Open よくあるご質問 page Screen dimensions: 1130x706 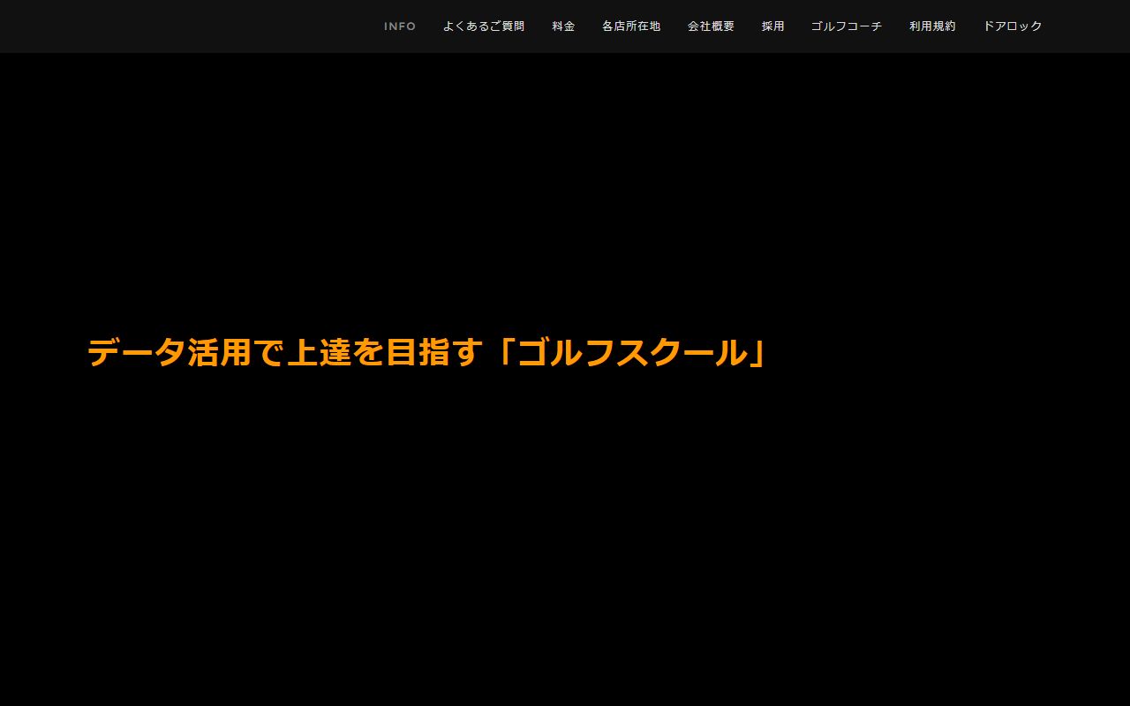pyautogui.click(x=484, y=26)
